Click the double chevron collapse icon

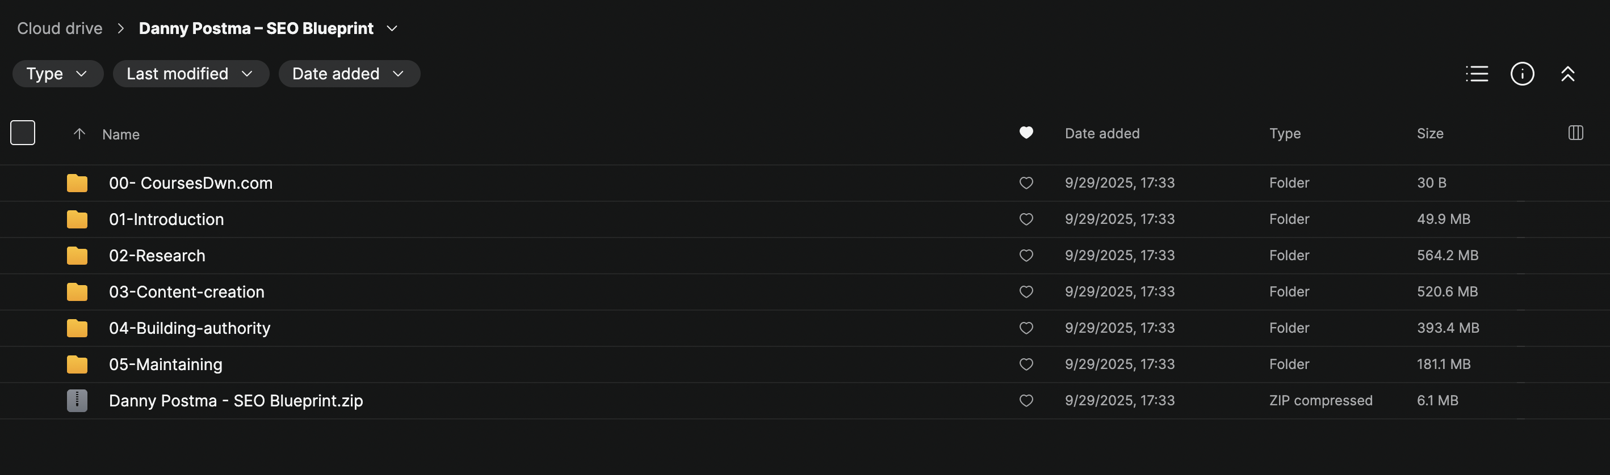[1567, 74]
